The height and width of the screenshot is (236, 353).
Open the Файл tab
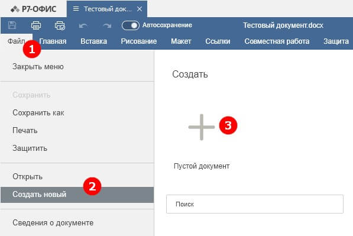pyautogui.click(x=16, y=41)
